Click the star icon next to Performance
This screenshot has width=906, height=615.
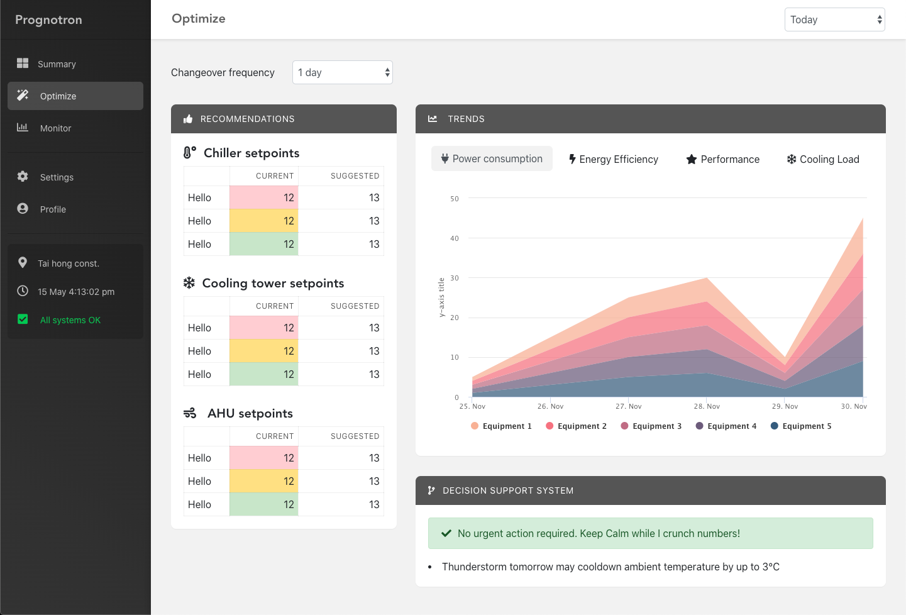tap(692, 159)
